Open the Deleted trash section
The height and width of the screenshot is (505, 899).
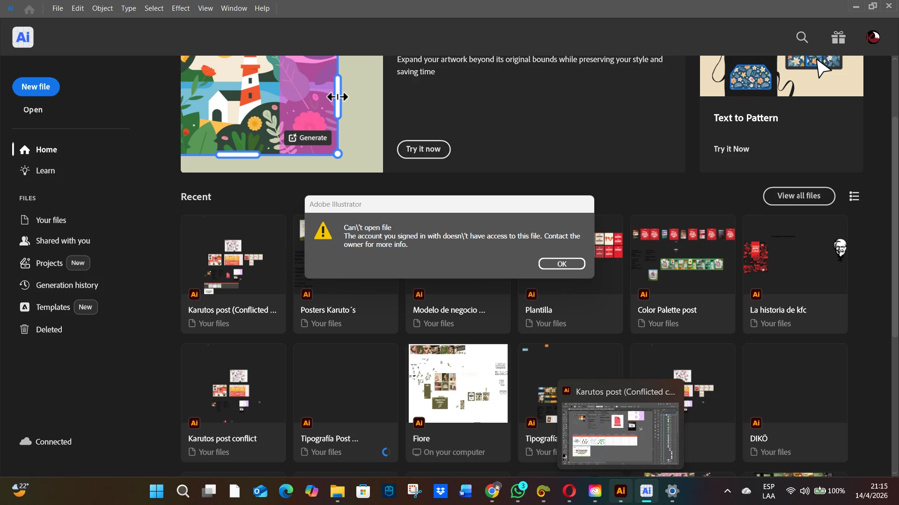click(x=49, y=330)
